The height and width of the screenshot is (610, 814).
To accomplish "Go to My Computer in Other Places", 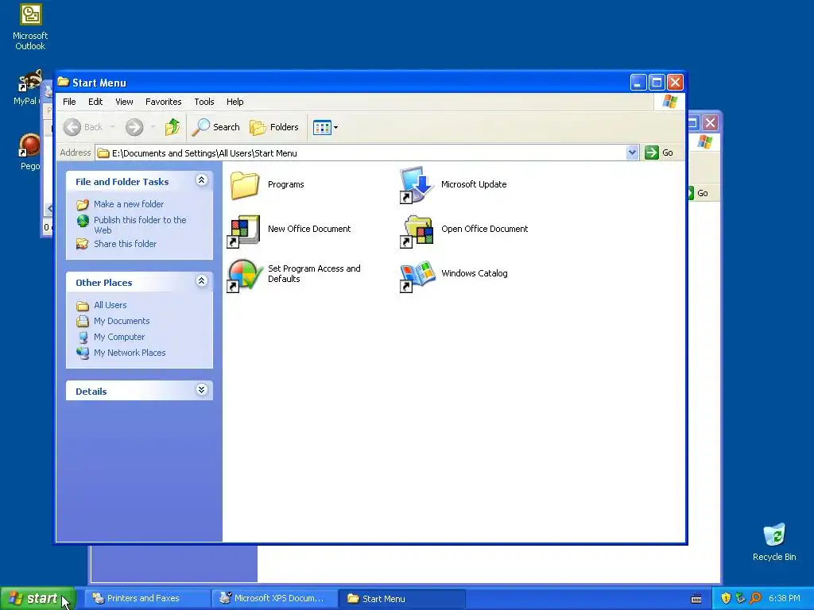I will click(119, 337).
